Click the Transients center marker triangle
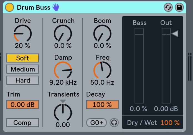This screenshot has width=193, height=135. click(x=63, y=101)
